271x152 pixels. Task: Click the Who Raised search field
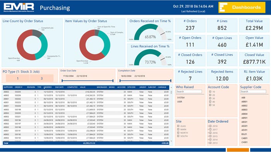(189, 91)
